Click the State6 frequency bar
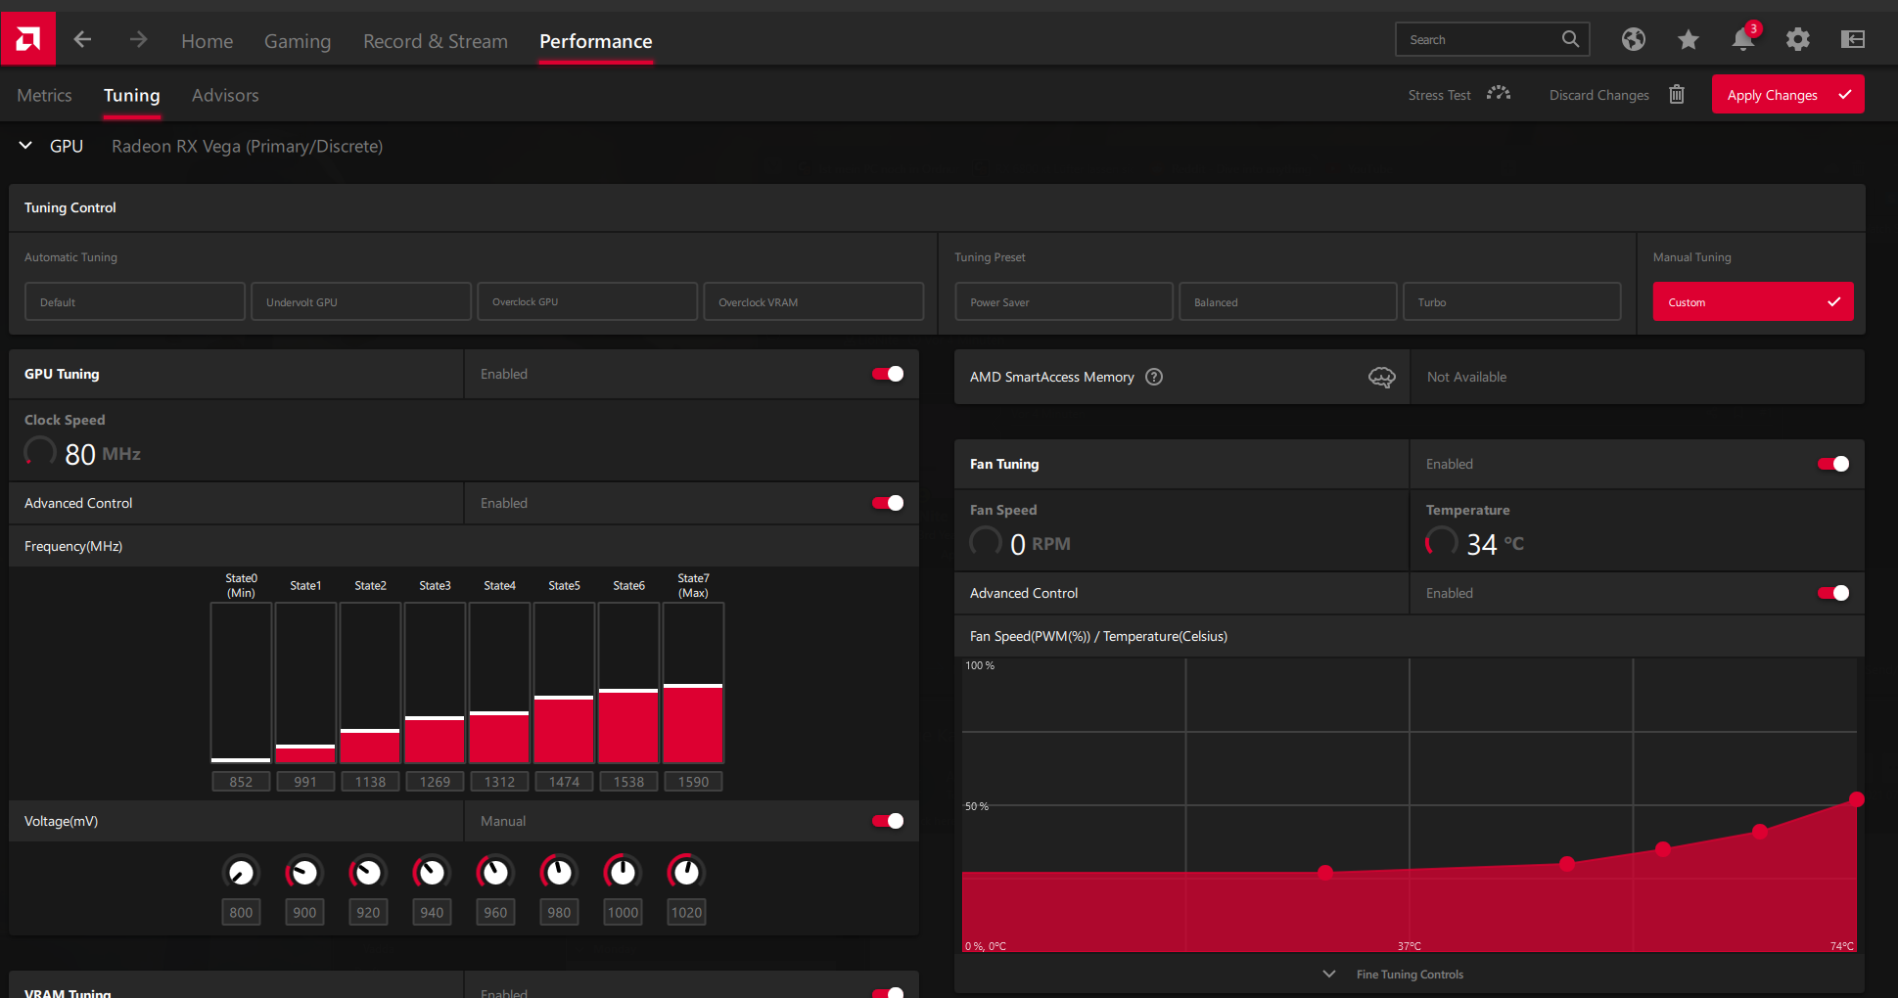 point(628,683)
